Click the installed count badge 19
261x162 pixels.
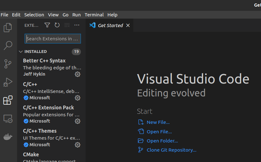pyautogui.click(x=76, y=52)
